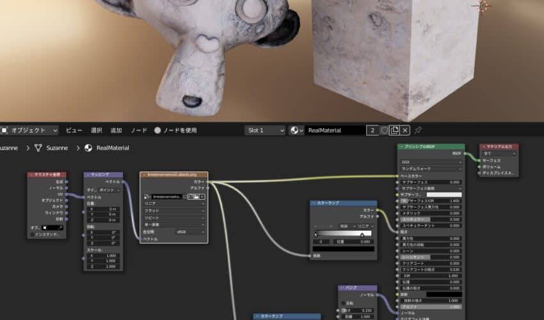Screen dimensions: 544x320
Task: Click the BSDF output socket
Action: (x=465, y=154)
